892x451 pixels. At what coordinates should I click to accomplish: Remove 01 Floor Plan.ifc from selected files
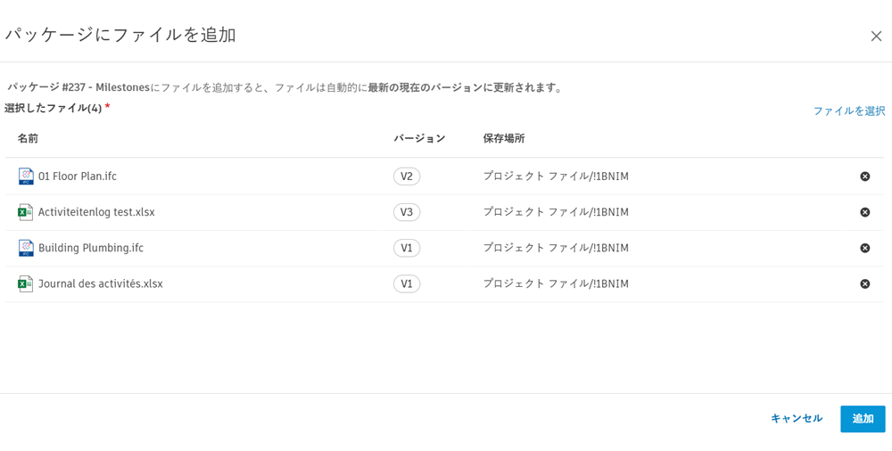(864, 176)
